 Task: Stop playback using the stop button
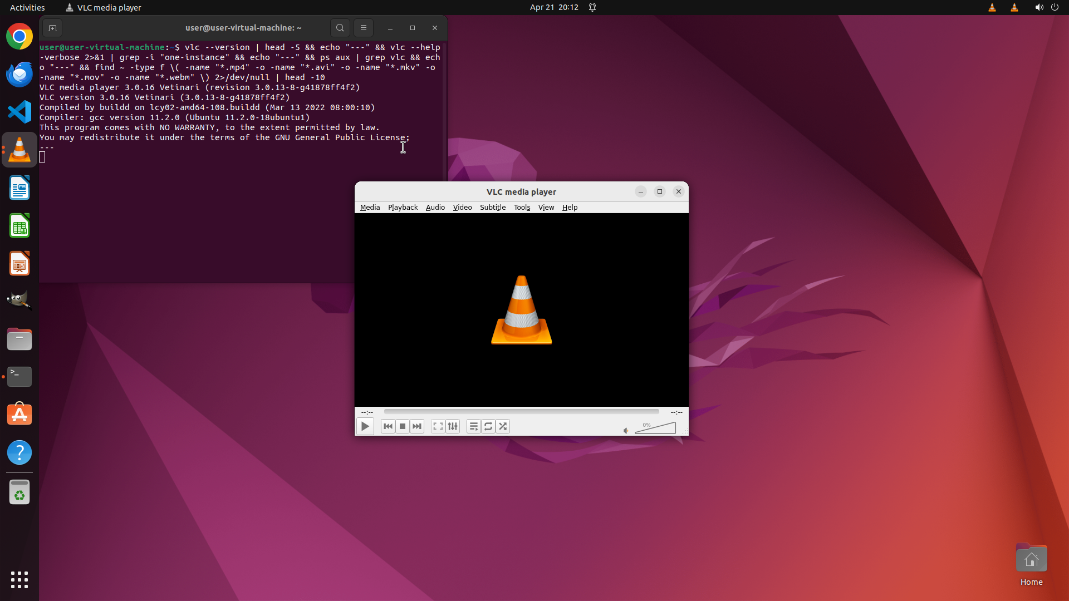point(403,426)
